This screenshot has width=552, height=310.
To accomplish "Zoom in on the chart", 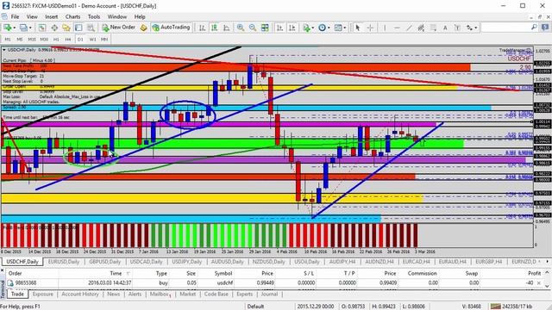I will coord(241,28).
